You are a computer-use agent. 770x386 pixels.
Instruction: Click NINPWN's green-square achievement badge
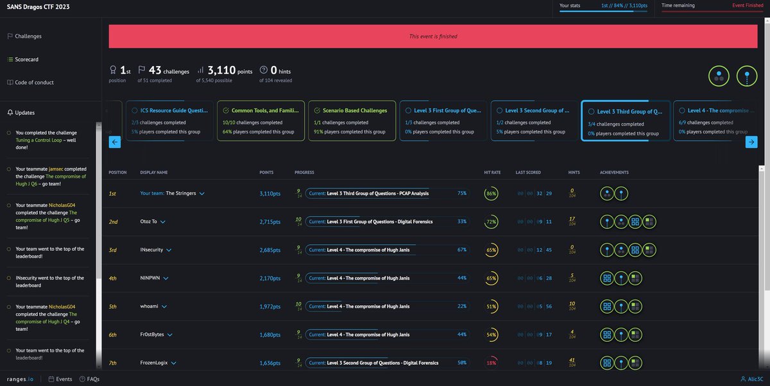[x=635, y=278]
